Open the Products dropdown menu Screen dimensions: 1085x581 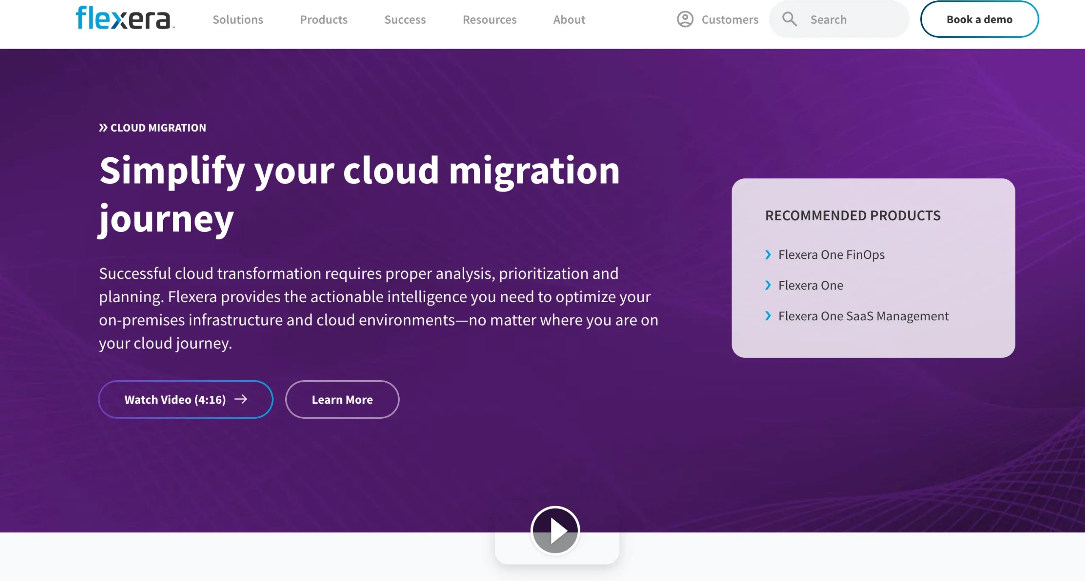pos(324,19)
